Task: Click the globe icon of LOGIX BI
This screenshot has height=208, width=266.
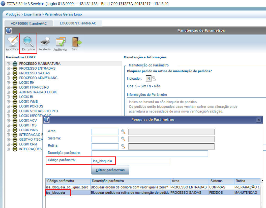Action: pos(15,97)
